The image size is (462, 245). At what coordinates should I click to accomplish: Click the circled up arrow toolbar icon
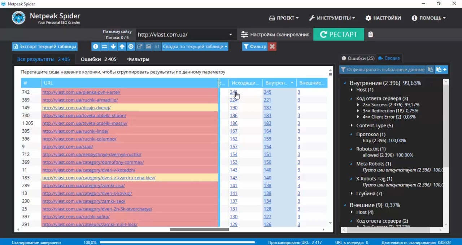click(131, 46)
